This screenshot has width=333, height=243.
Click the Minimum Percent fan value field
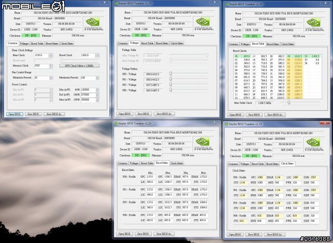point(42,78)
